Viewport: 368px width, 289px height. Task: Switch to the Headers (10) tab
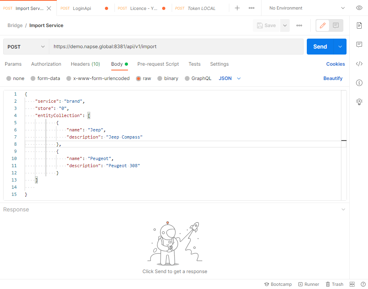coord(85,64)
